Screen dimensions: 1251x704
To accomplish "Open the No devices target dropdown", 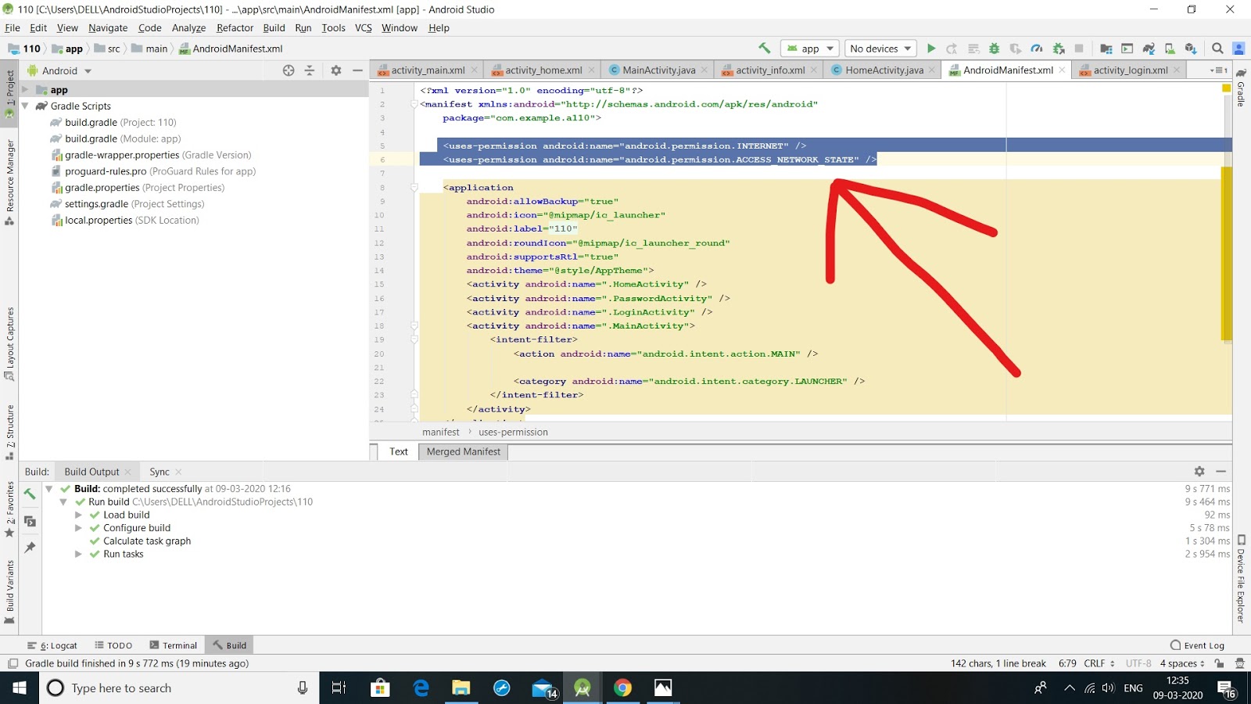I will pos(880,48).
